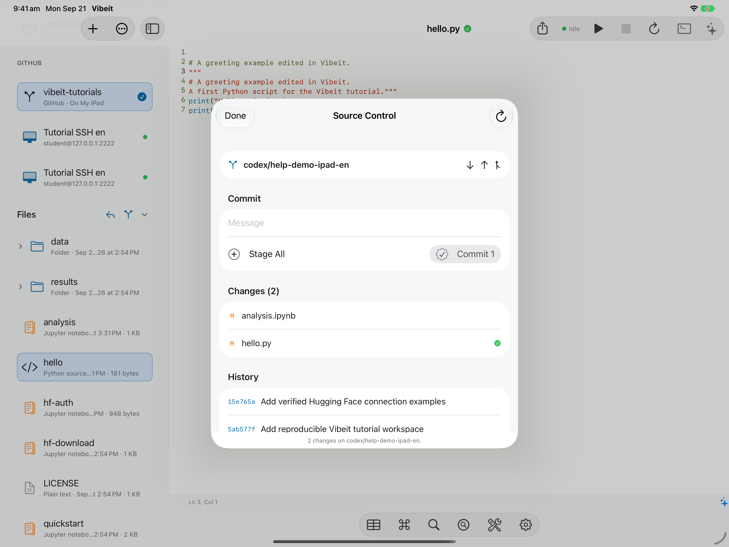Click the blue sparkle icon at bottom right

723,502
